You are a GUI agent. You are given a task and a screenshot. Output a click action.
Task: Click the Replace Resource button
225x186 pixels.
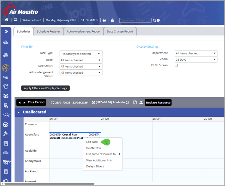click(158, 102)
